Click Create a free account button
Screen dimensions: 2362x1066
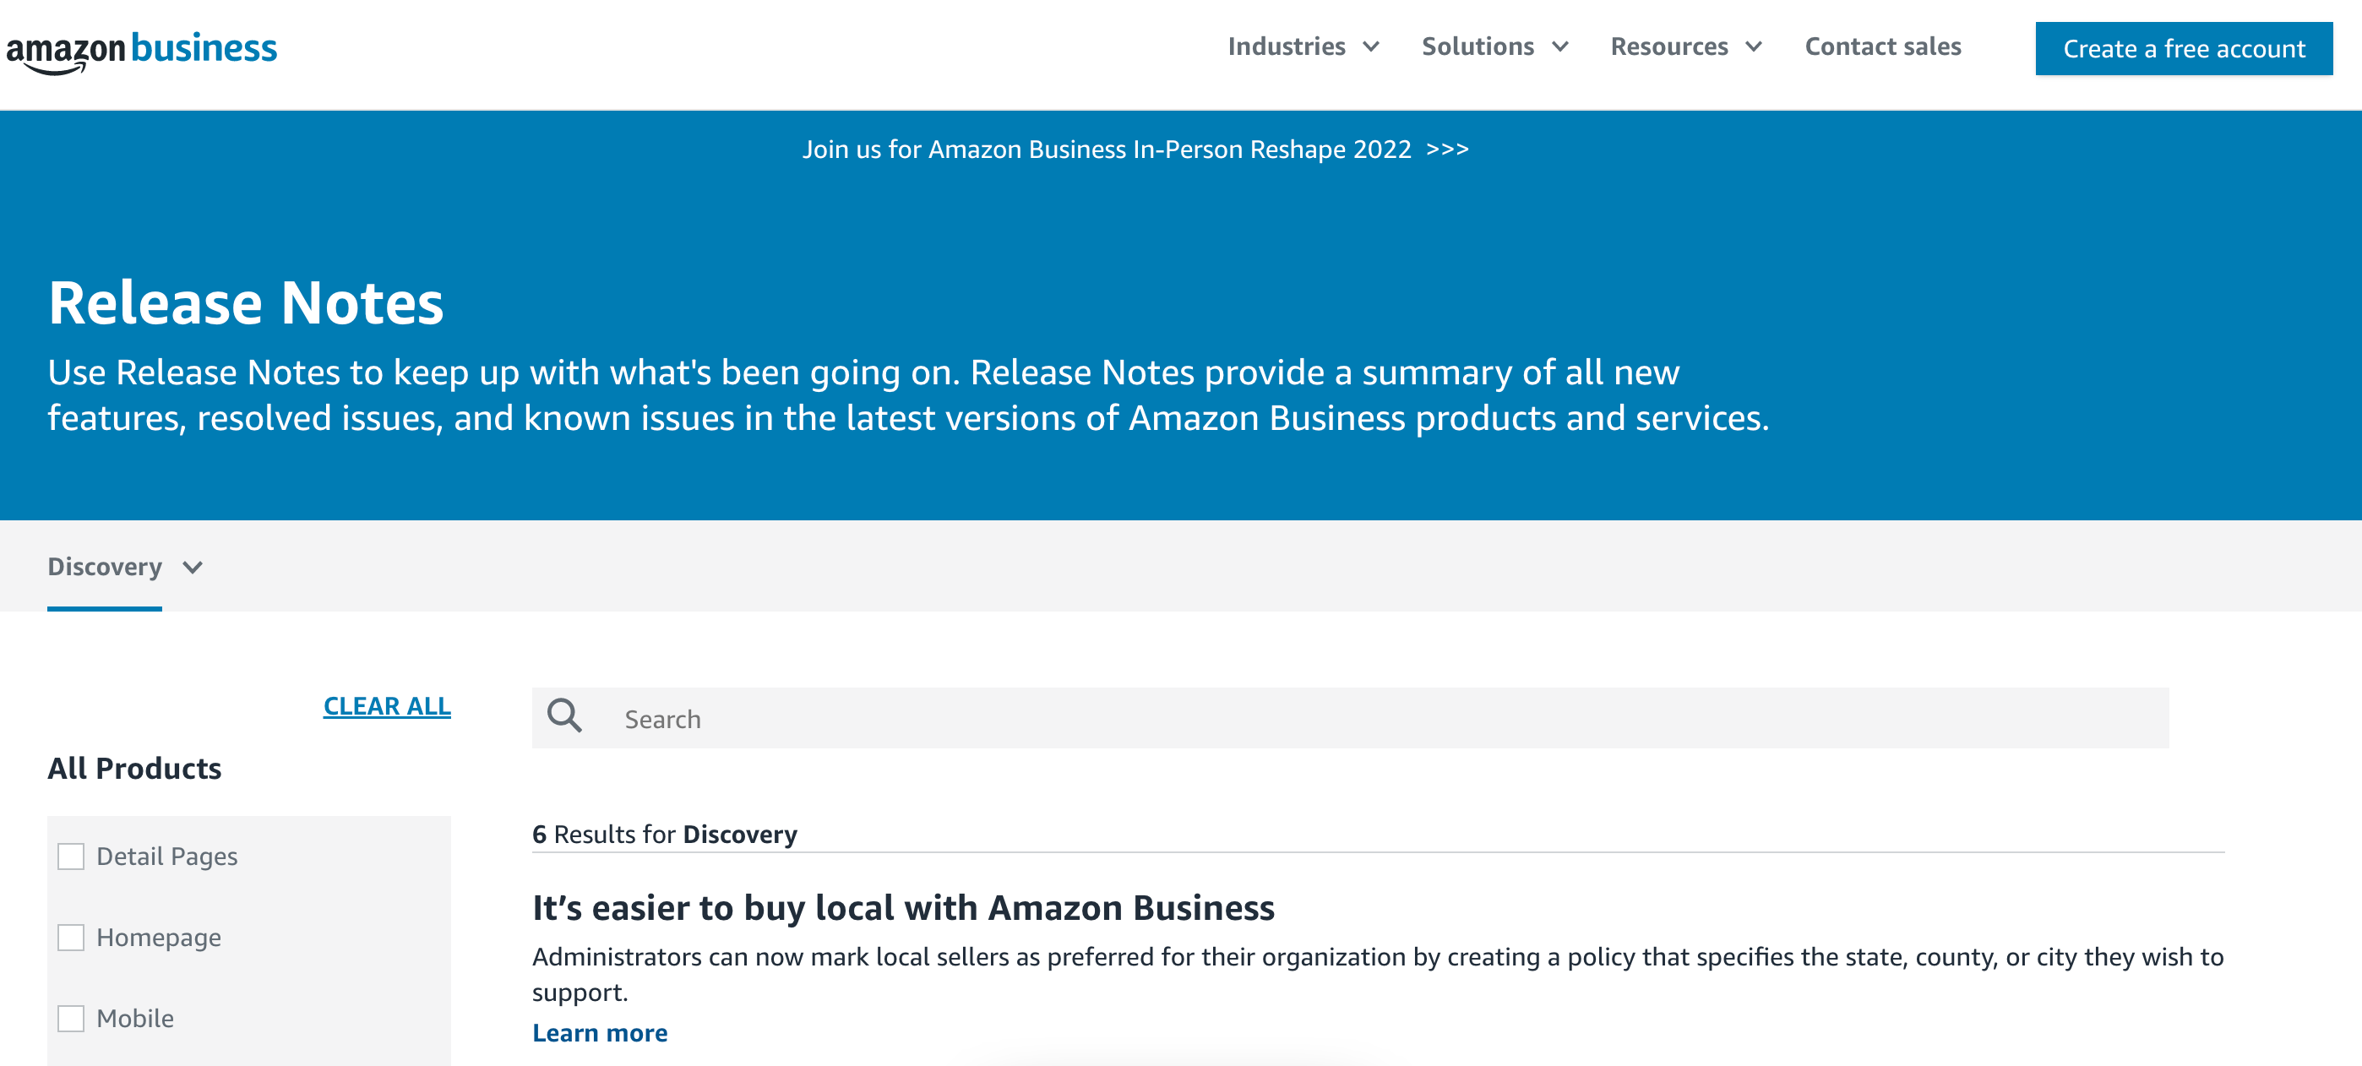2183,49
